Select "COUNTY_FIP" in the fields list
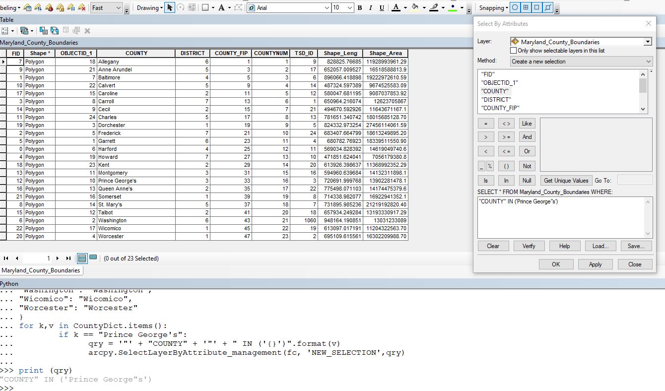The height and width of the screenshot is (391, 665). coord(500,108)
